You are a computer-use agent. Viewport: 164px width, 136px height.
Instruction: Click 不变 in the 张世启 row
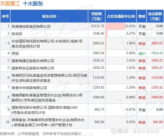point(142,34)
